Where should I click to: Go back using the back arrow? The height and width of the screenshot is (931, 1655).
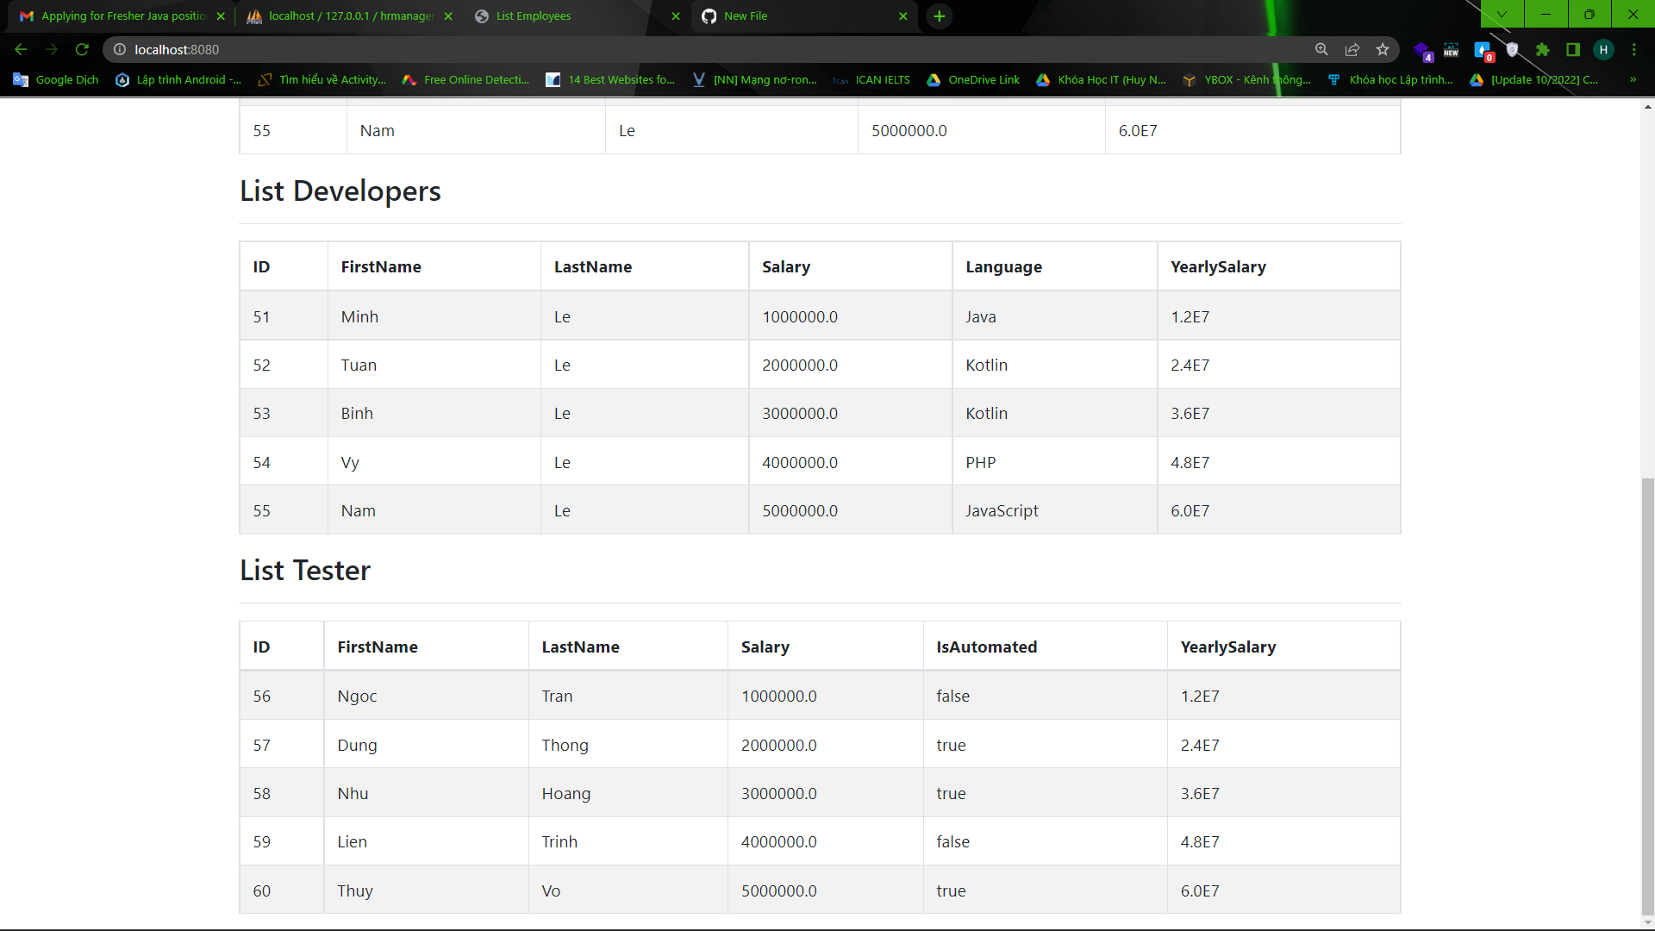tap(21, 49)
